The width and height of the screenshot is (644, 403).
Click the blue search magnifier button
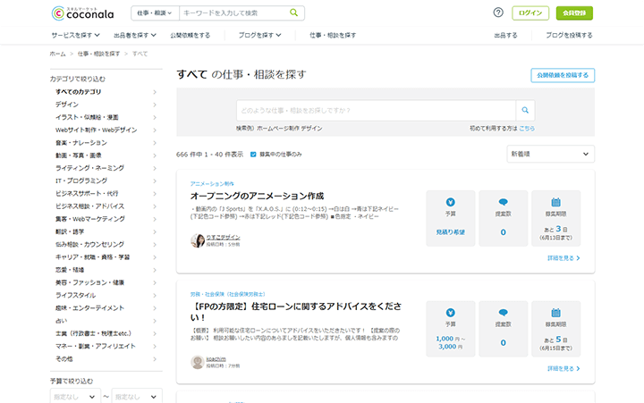pos(527,111)
